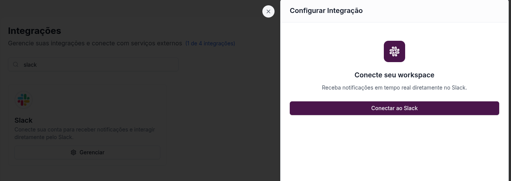Open Gerenciar for the Slack integration
Screen dimensions: 511x181
[x=88, y=152]
